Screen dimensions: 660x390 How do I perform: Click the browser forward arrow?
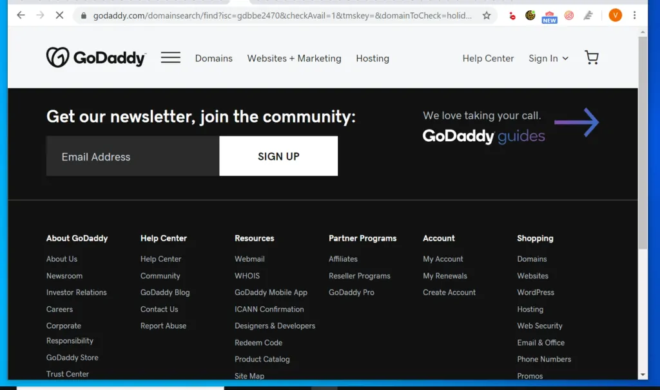click(40, 15)
